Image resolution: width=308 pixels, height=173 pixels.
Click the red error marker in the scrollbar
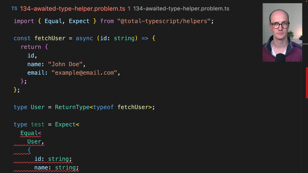(307, 83)
